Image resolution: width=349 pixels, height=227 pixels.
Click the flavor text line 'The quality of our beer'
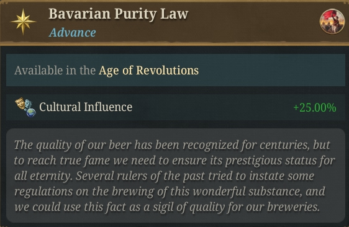click(x=172, y=145)
